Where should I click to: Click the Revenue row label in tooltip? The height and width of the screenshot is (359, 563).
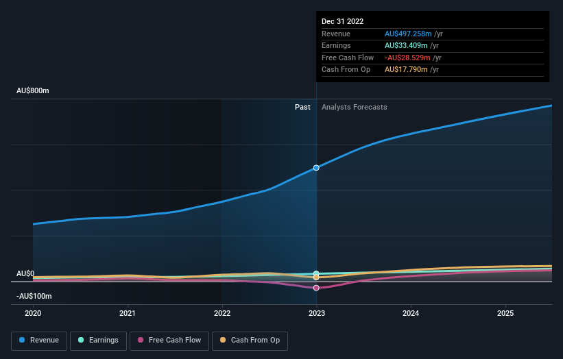point(336,34)
